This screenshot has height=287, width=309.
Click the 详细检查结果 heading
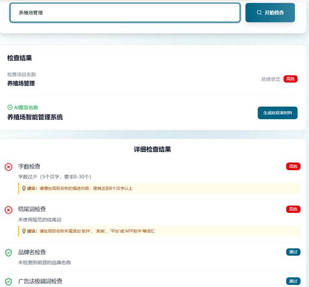coord(152,149)
